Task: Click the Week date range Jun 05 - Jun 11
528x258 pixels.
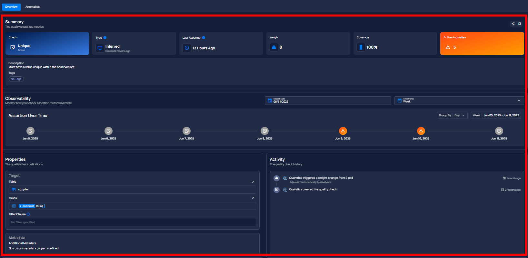Action: [496, 115]
